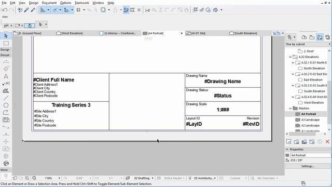Click the Previous Zoom icon in bottom bar
The width and height of the screenshot is (332, 187).
click(x=15, y=178)
